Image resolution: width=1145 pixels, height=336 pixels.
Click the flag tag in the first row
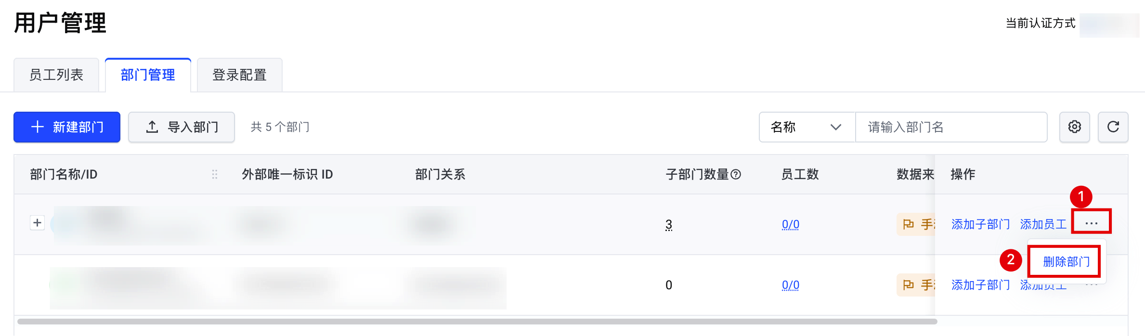click(916, 224)
